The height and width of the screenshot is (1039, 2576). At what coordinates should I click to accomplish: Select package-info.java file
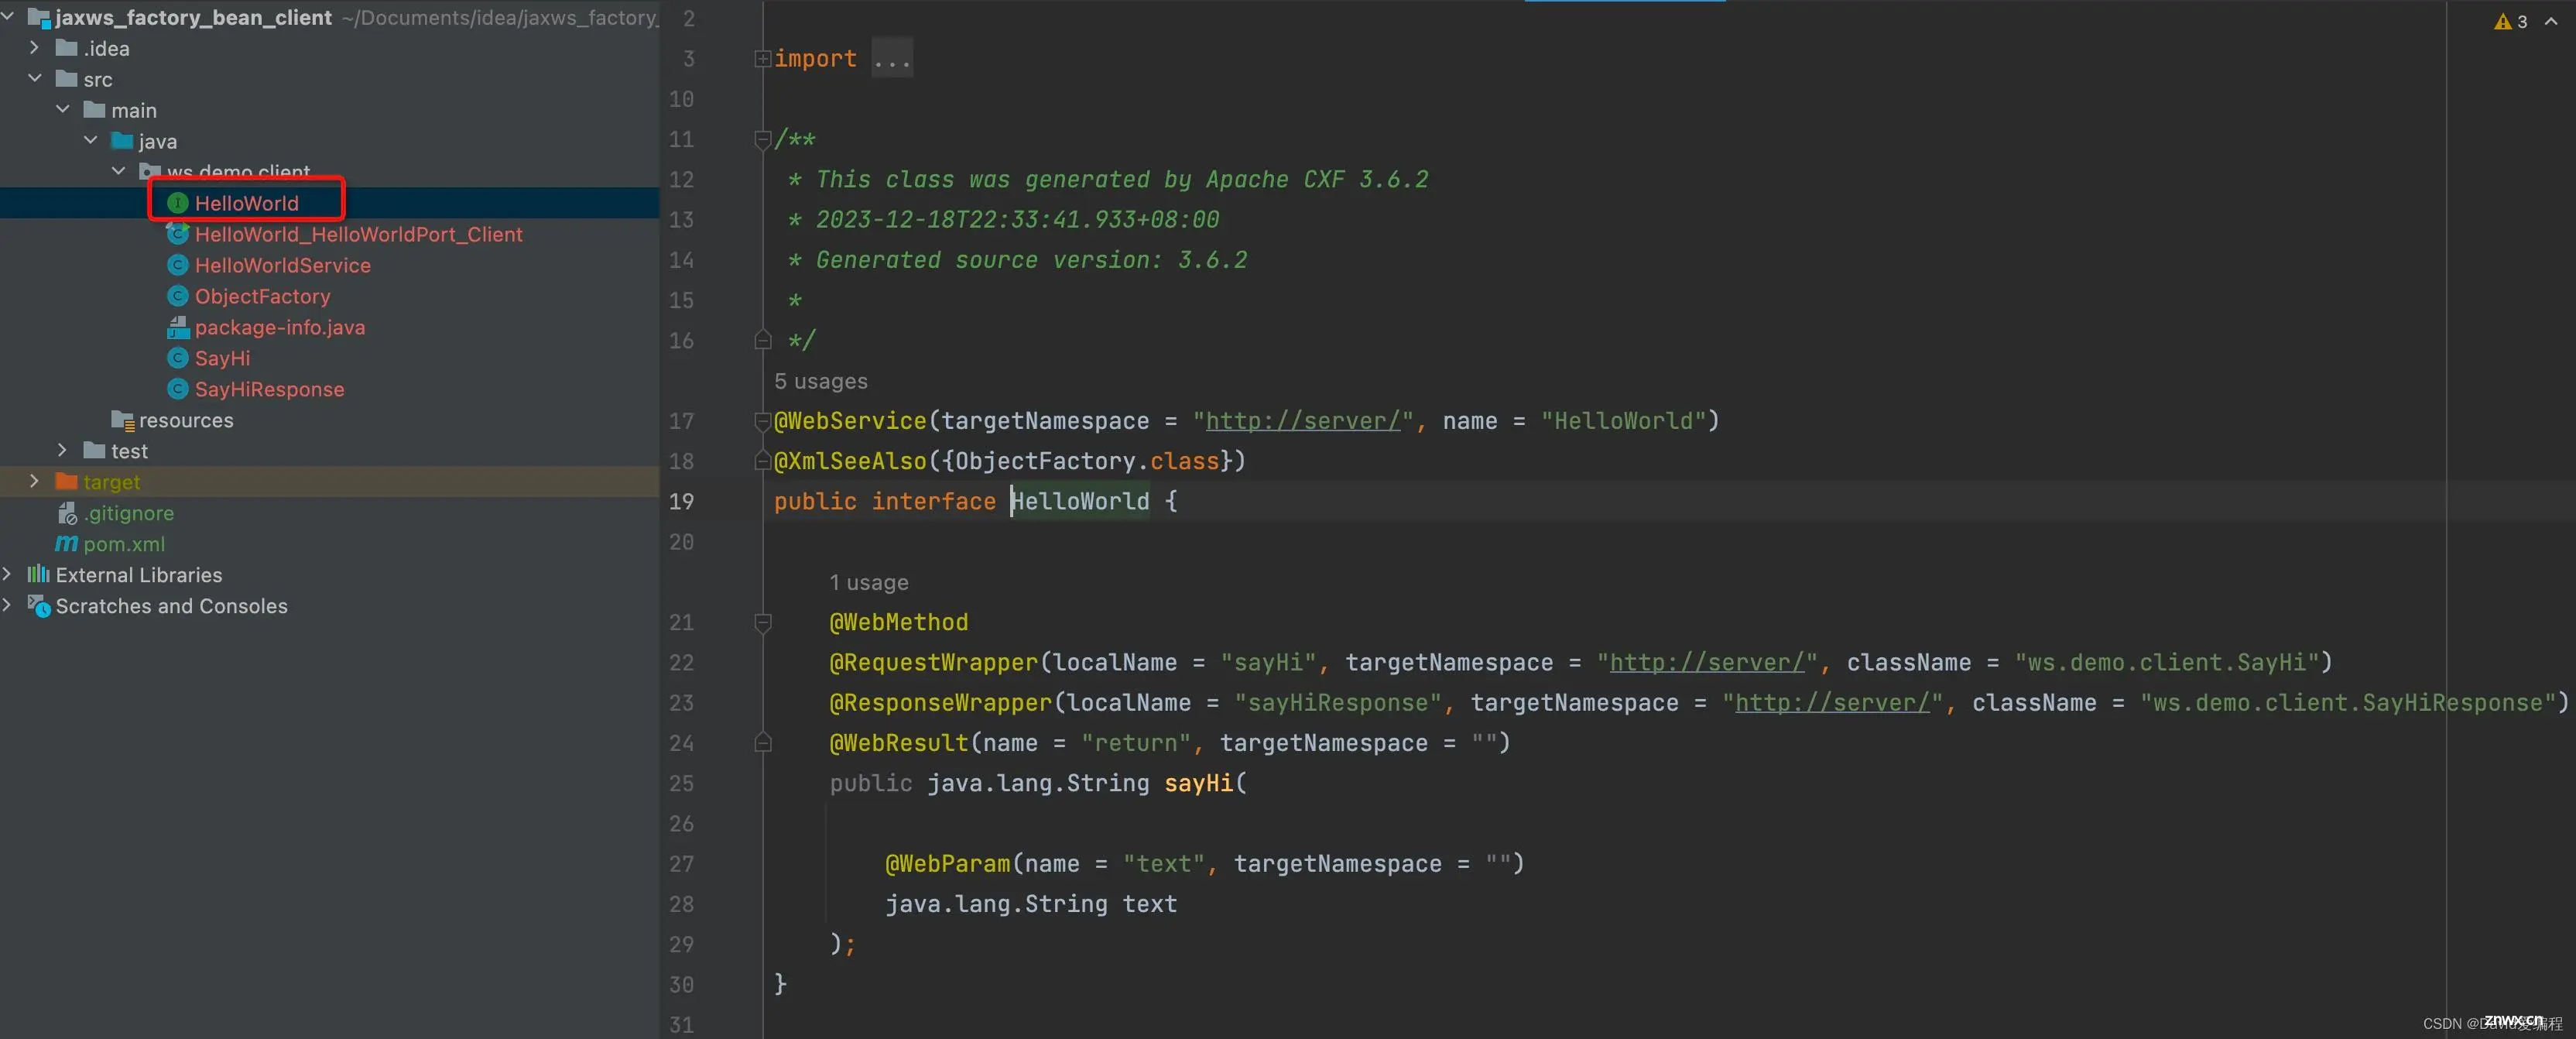coord(280,327)
